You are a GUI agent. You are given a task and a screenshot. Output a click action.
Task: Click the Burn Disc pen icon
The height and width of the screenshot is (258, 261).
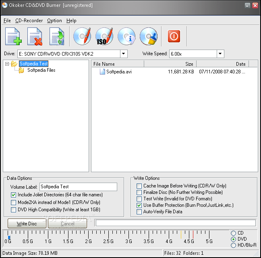(82, 36)
